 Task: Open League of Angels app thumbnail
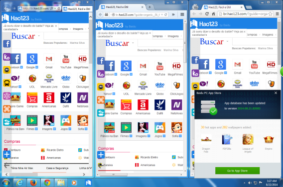pyautogui.click(x=248, y=139)
